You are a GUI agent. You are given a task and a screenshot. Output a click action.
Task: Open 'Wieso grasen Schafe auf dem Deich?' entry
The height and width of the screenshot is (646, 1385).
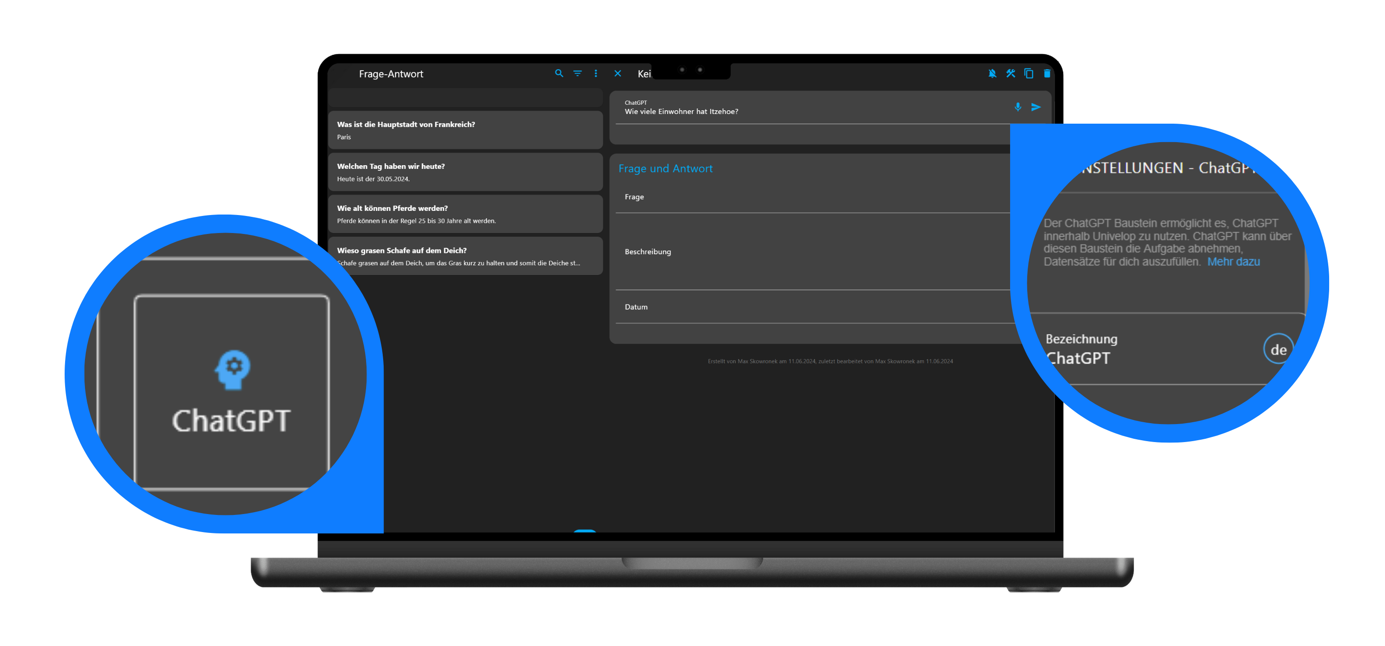tap(466, 256)
